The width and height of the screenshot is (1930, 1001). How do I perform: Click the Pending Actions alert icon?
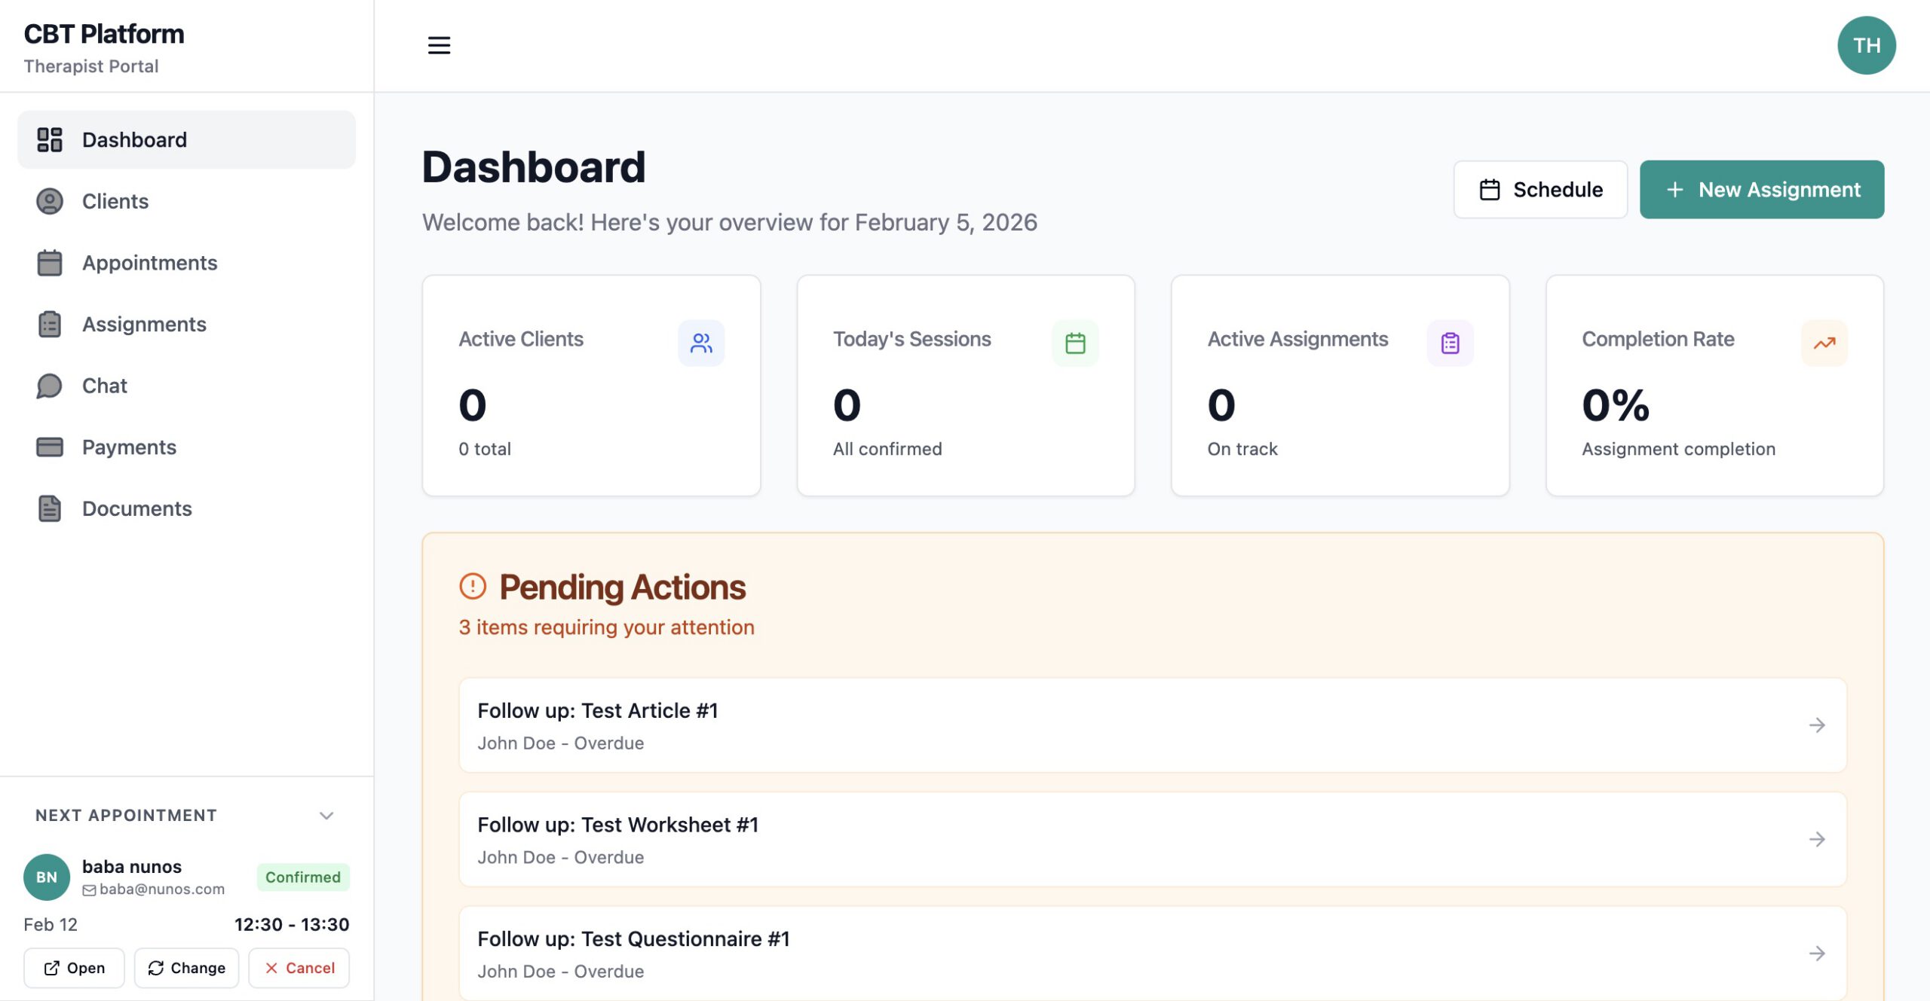(x=473, y=586)
